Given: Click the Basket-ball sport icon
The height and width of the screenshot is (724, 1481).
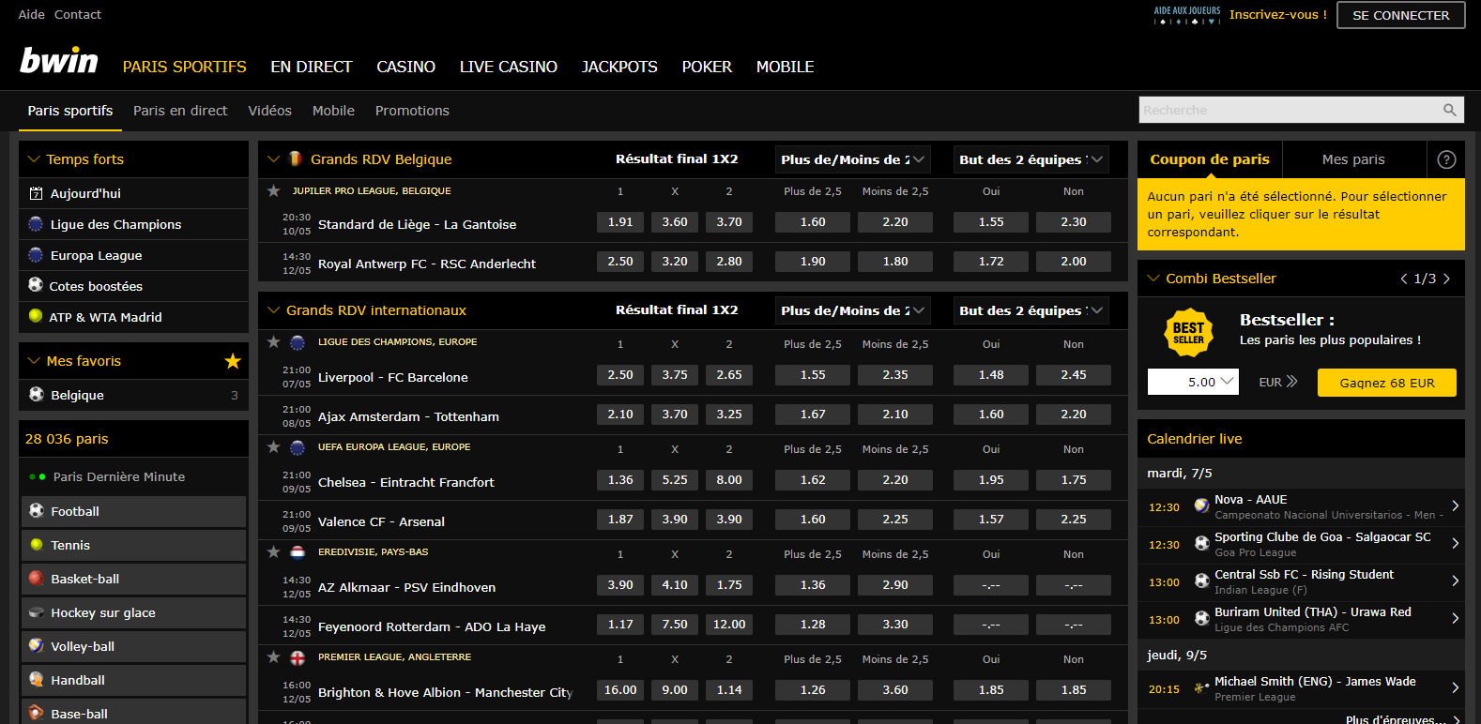Looking at the screenshot, I should coord(37,579).
